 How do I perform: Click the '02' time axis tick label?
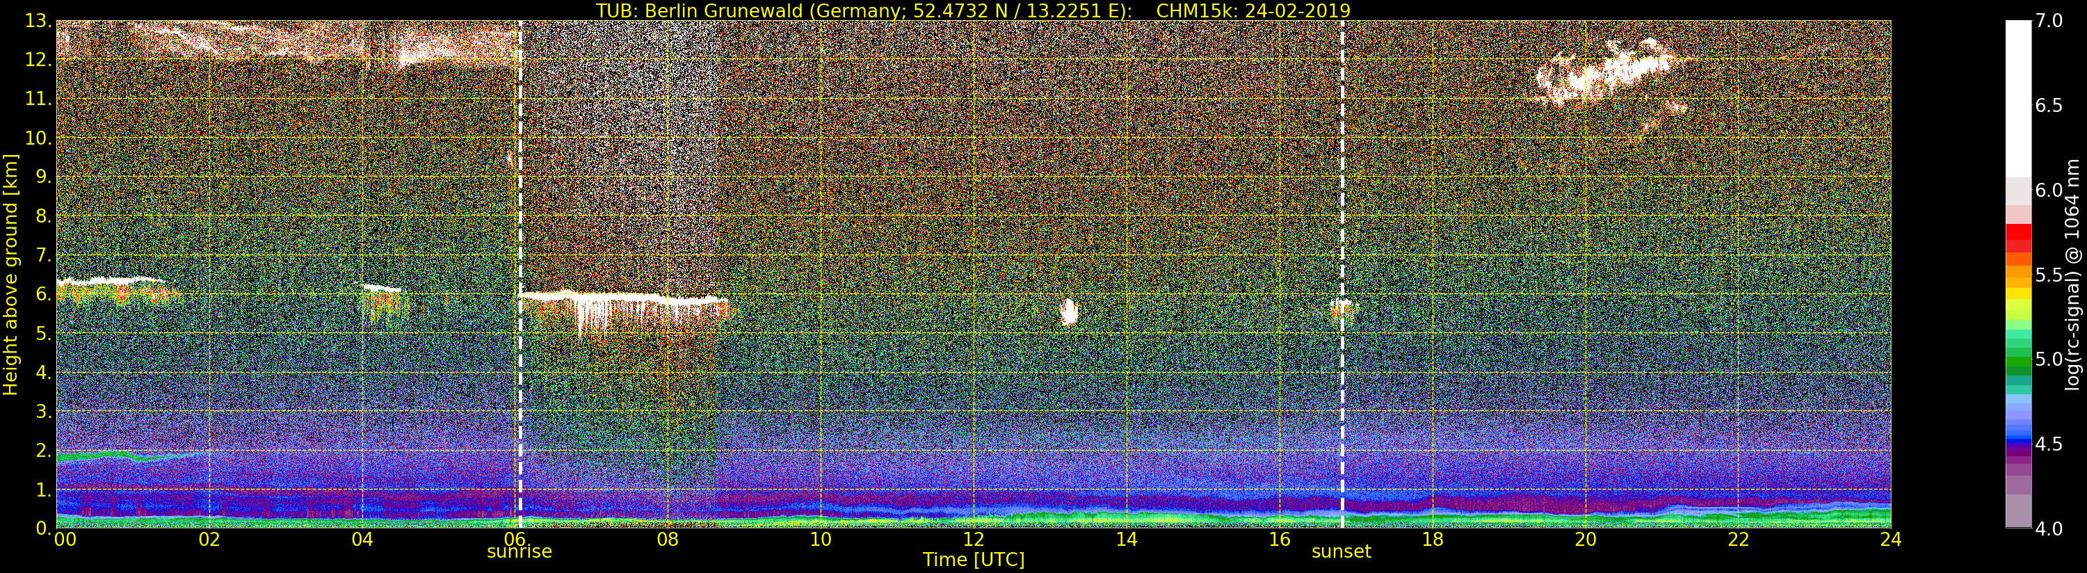point(209,540)
